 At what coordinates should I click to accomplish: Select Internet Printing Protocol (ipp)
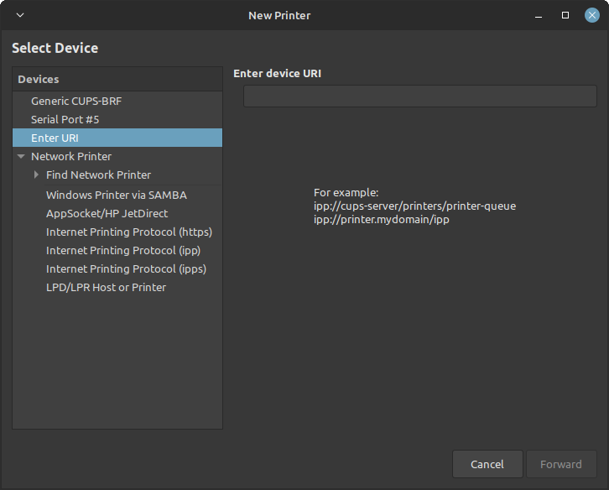122,250
